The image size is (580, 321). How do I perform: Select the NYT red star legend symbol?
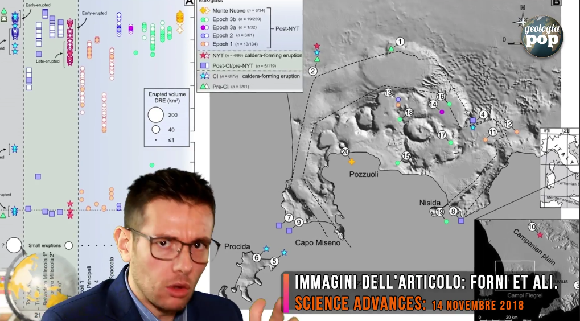[203, 55]
